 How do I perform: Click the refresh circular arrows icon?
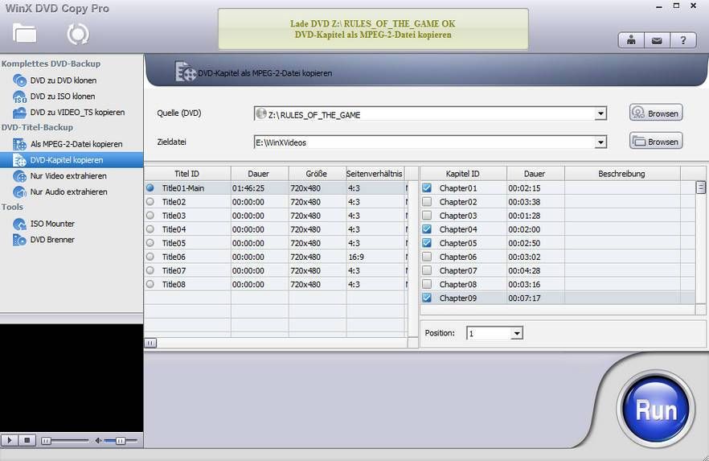[78, 34]
